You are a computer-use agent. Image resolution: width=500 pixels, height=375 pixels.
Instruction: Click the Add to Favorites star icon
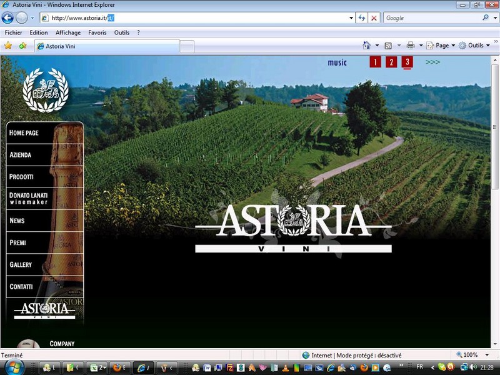pos(22,46)
